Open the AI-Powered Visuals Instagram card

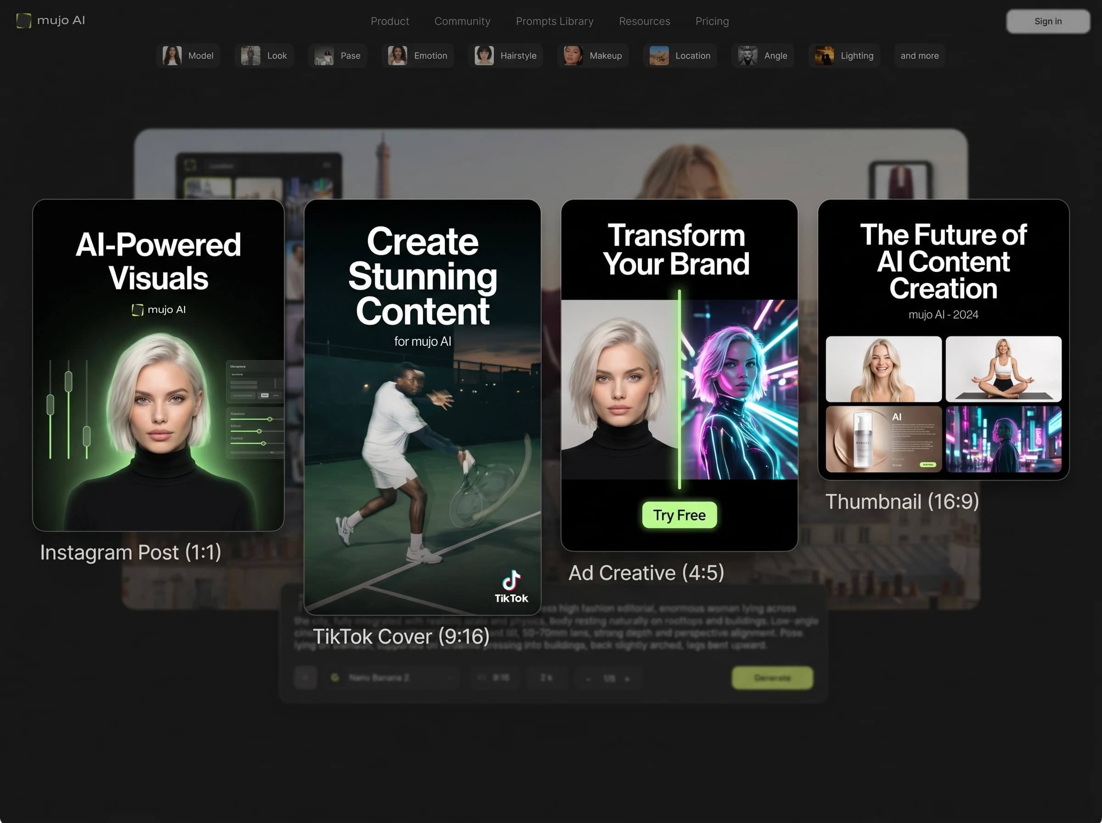[158, 365]
